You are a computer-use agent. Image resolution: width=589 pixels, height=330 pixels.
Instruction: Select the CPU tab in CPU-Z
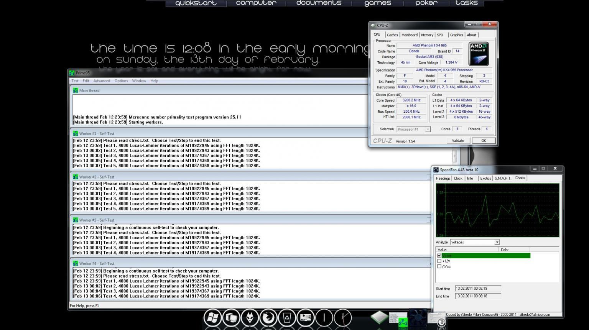click(x=377, y=34)
